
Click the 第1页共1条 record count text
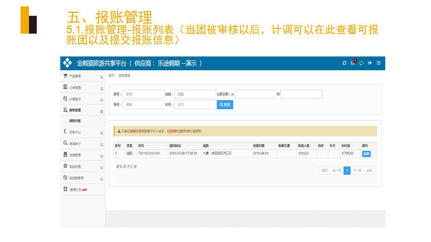[126, 166]
